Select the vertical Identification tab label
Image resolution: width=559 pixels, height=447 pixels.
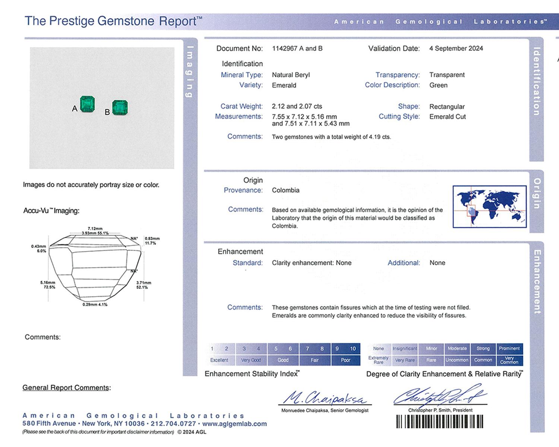tap(536, 81)
